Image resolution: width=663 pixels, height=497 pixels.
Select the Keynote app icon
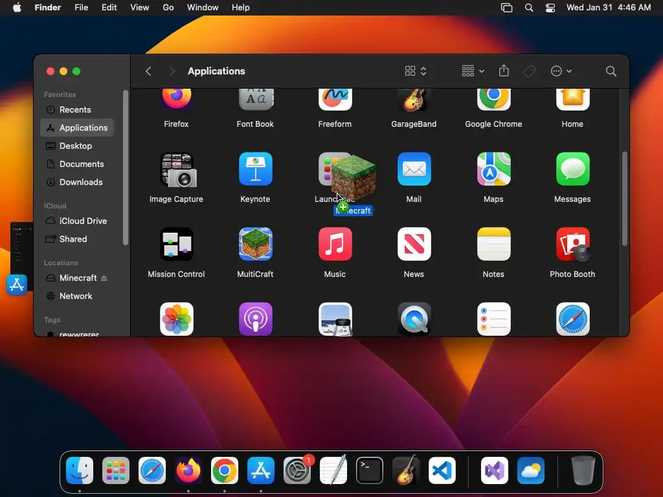[x=256, y=169]
